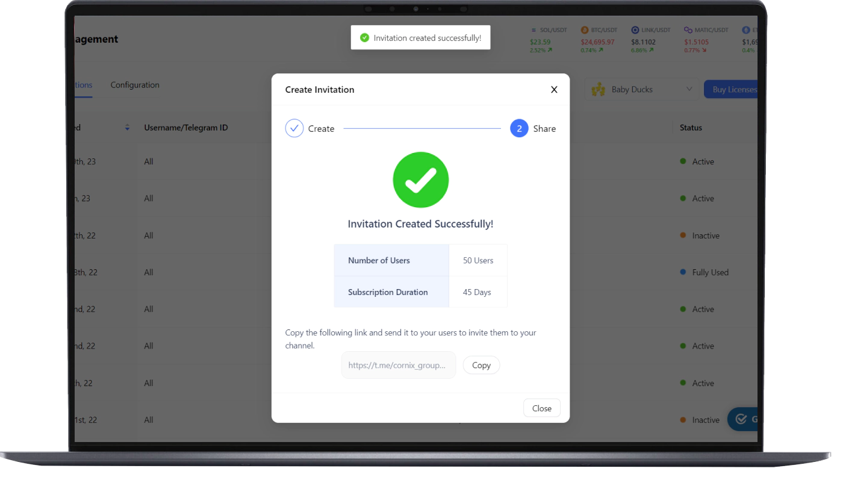
Task: Copy the invitation link with Copy button
Action: (x=481, y=365)
